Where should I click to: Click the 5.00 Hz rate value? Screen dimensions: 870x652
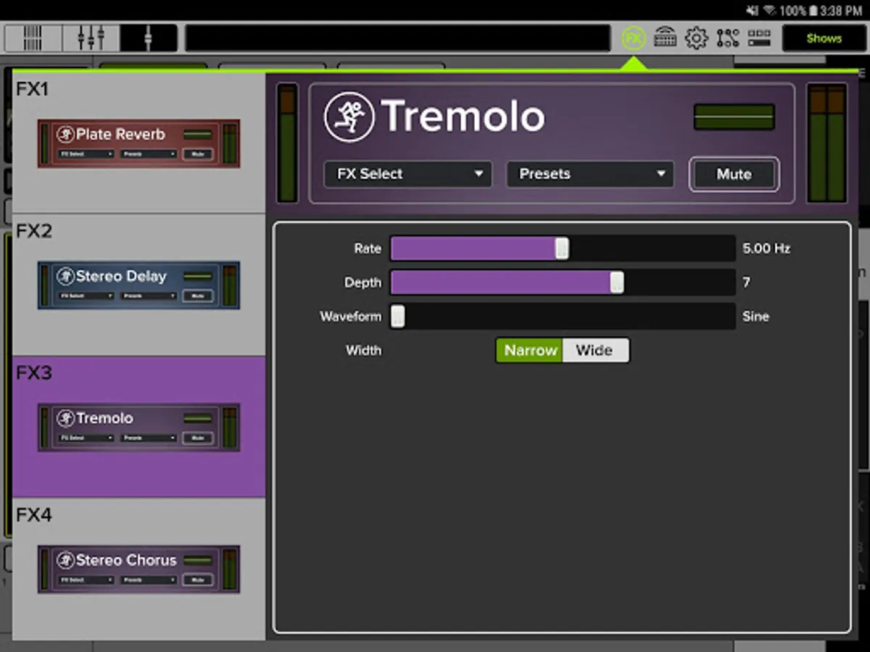pos(766,248)
